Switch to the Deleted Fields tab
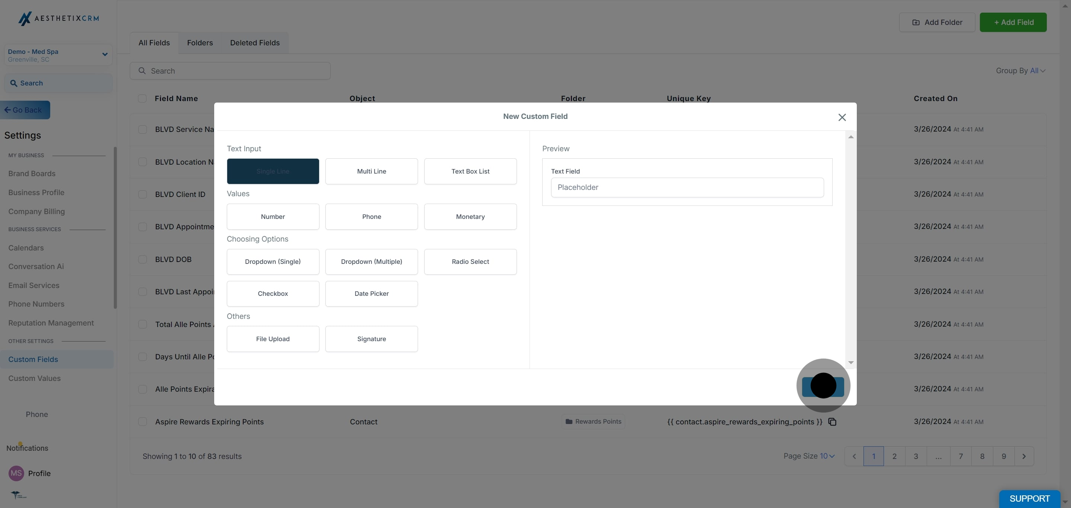This screenshot has height=508, width=1071. click(254, 43)
